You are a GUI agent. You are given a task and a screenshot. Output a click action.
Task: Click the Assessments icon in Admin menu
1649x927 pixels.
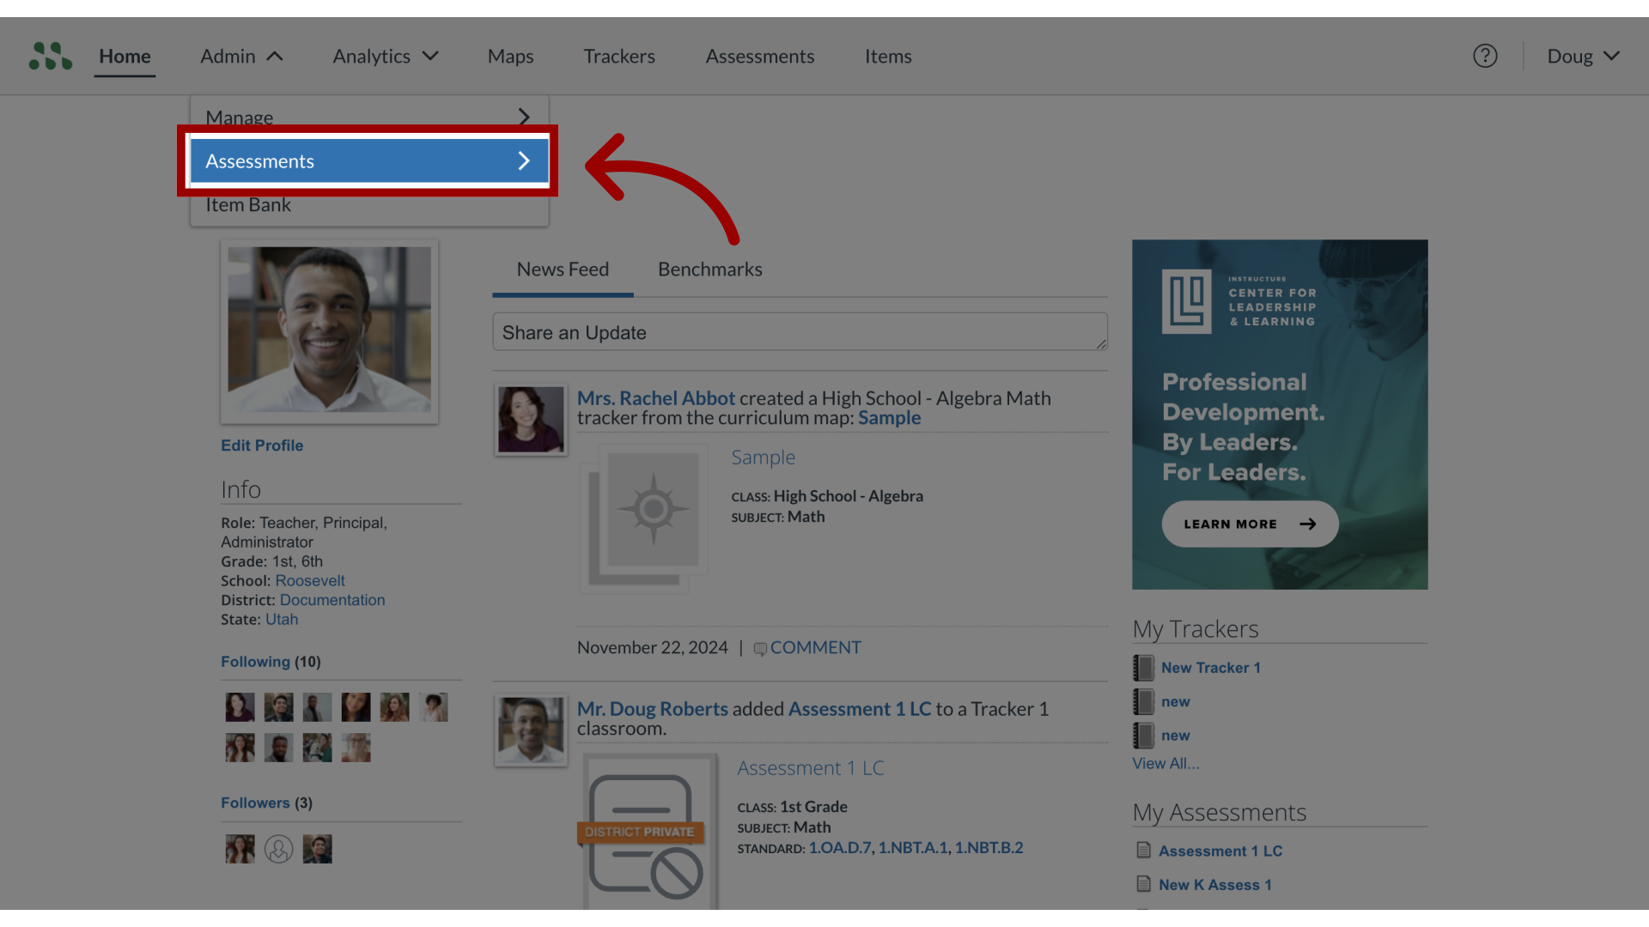tap(368, 160)
